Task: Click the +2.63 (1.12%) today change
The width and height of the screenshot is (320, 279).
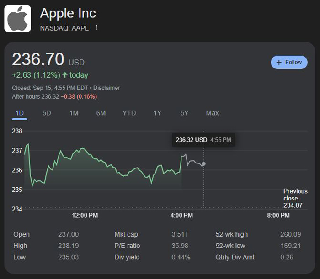Action: (x=50, y=75)
